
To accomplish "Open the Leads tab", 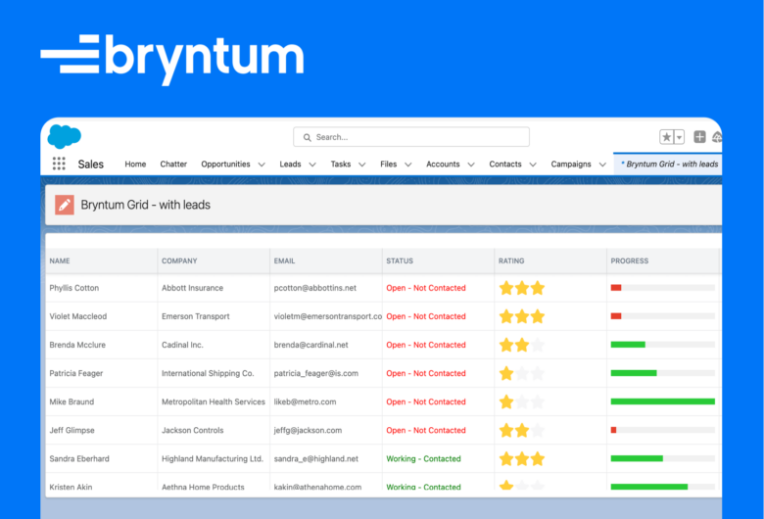I will [x=290, y=165].
